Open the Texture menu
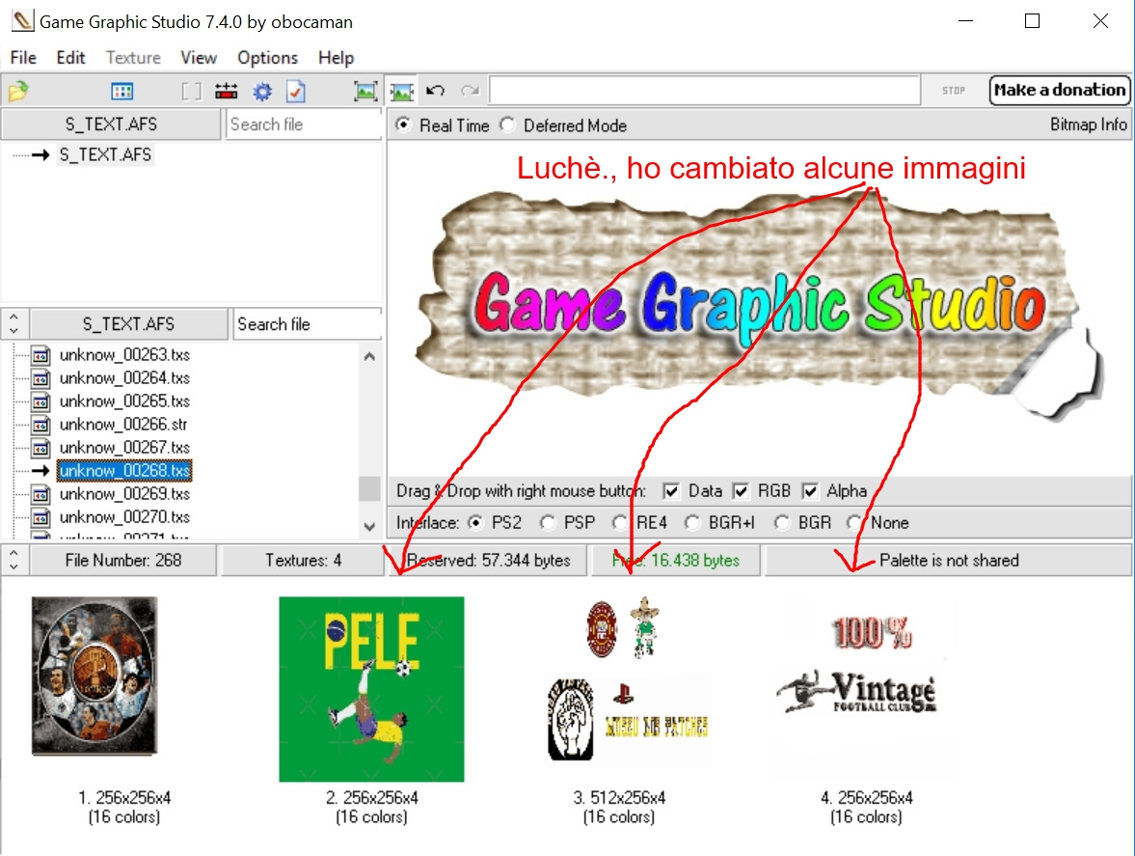The image size is (1135, 856). pyautogui.click(x=133, y=57)
